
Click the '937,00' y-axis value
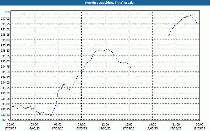[x=5, y=18]
